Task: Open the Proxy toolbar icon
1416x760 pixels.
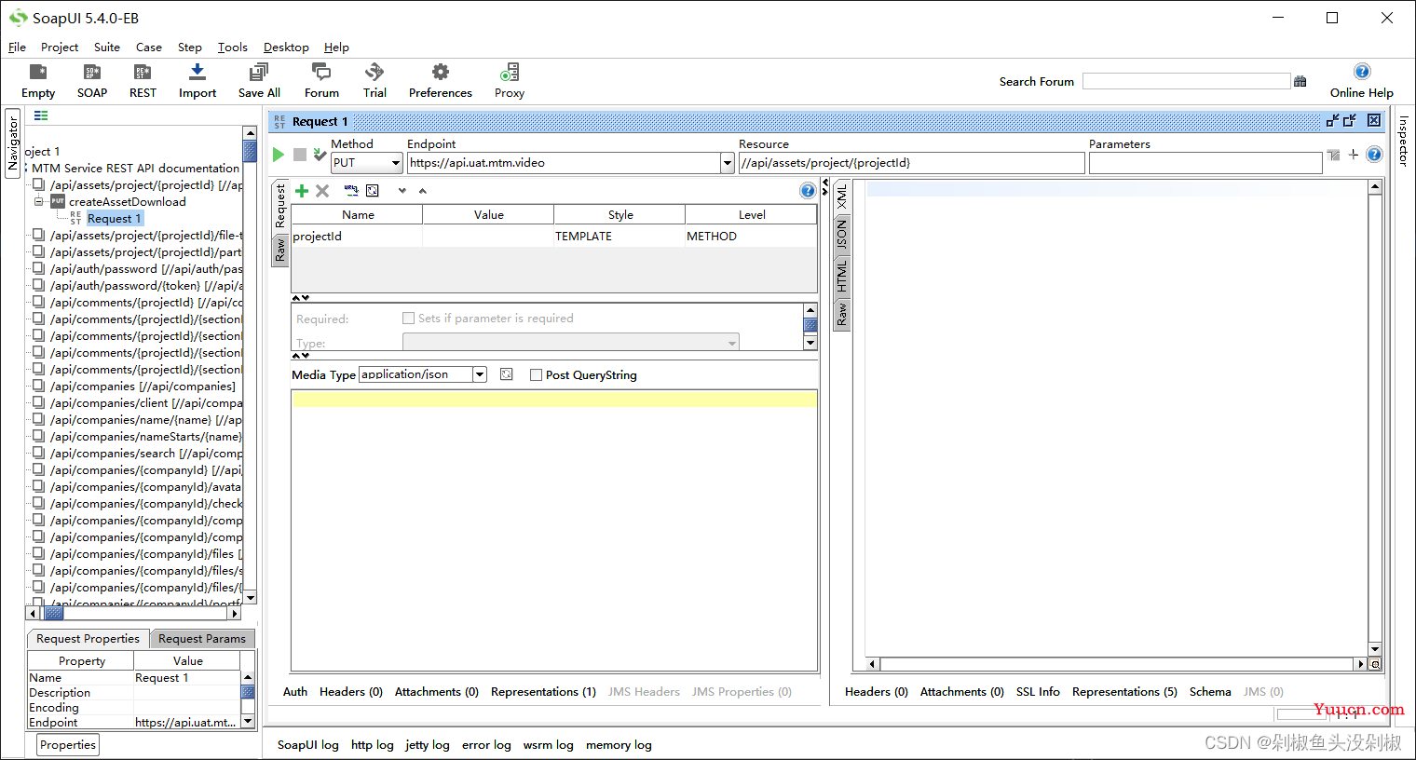Action: pos(510,81)
